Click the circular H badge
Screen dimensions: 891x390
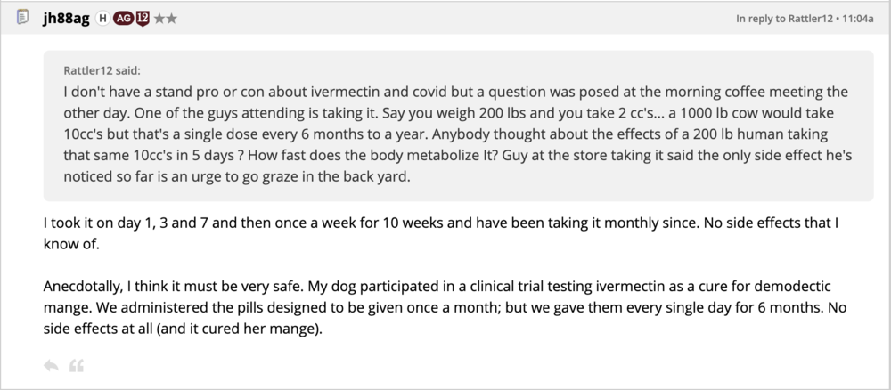coord(102,19)
